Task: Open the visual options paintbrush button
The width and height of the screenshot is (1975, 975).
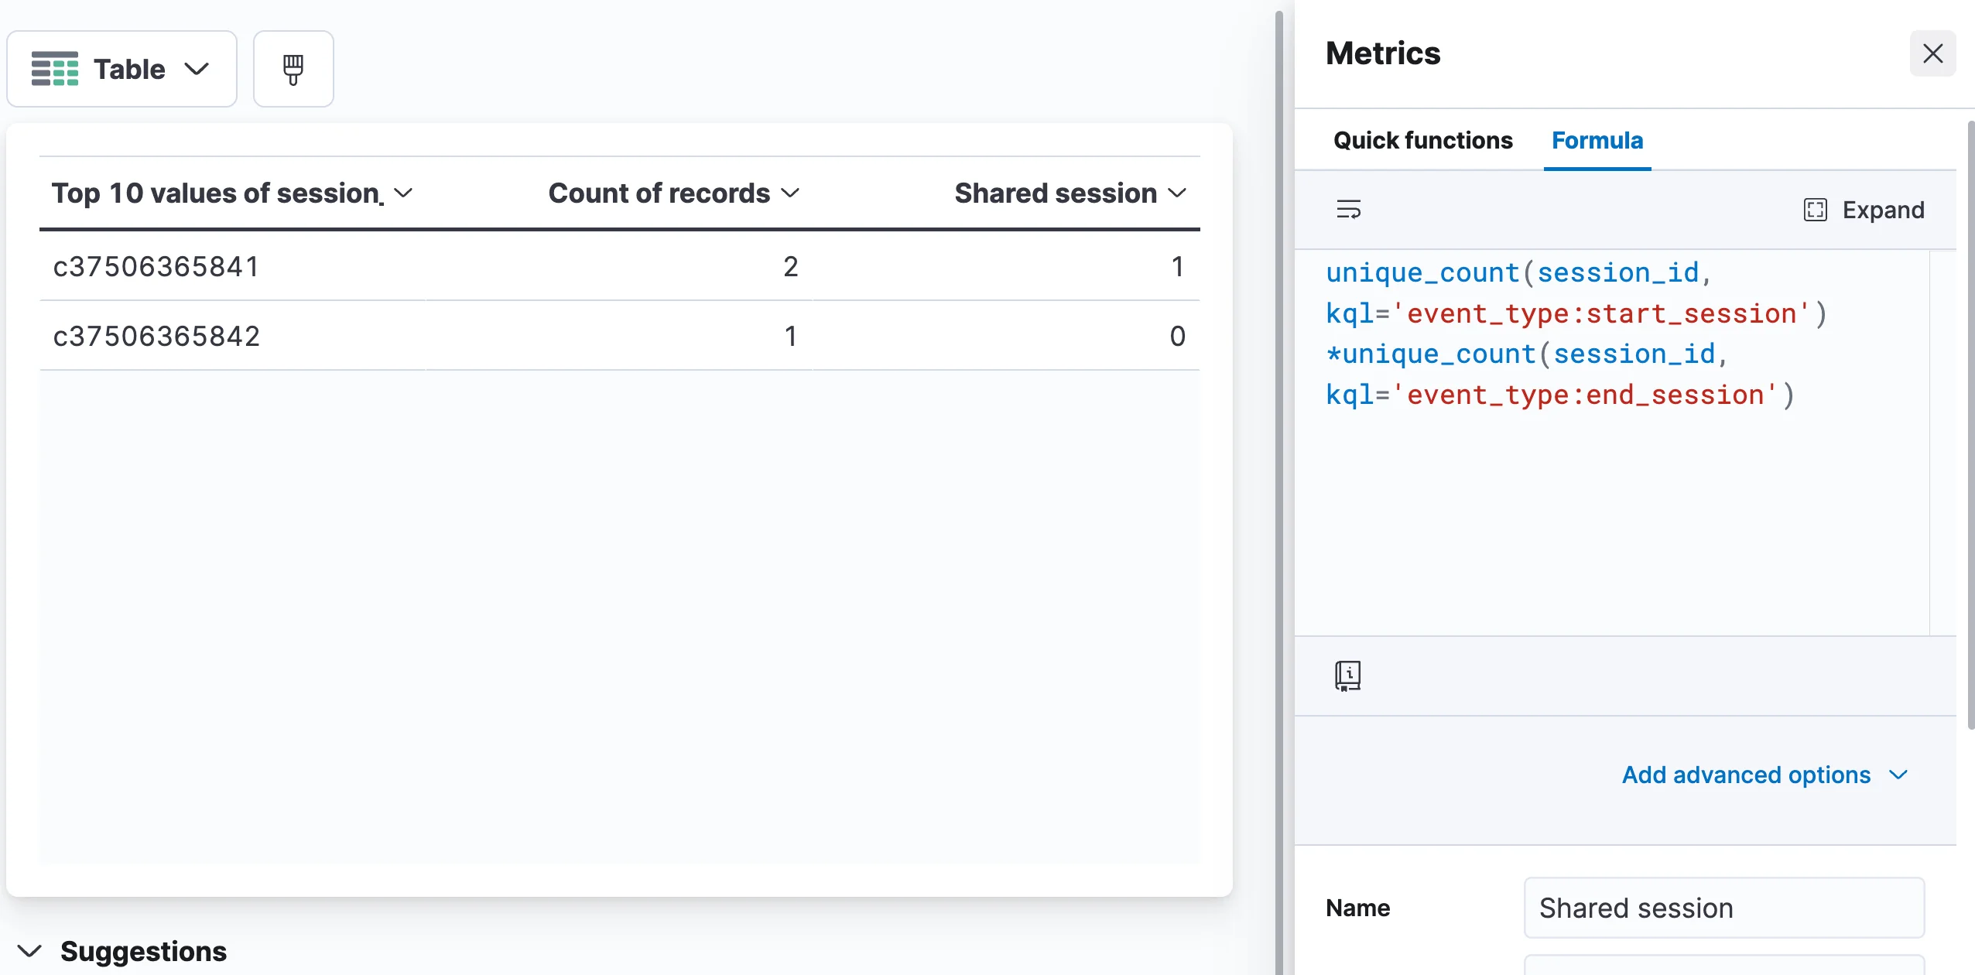Action: (293, 69)
